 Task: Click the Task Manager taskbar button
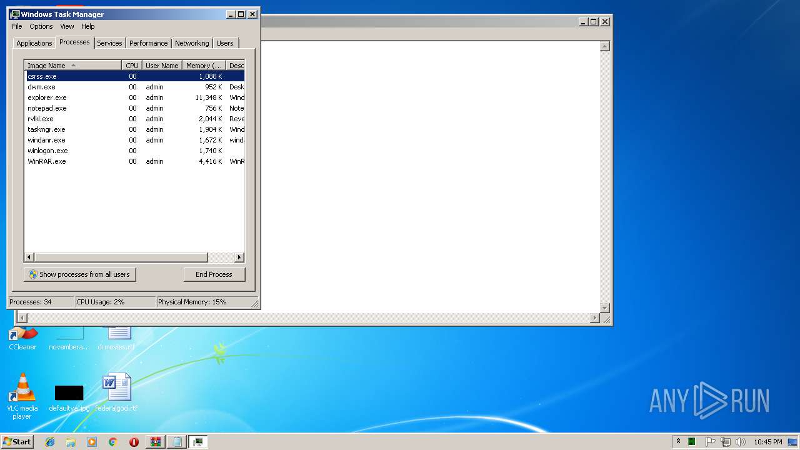(x=198, y=441)
